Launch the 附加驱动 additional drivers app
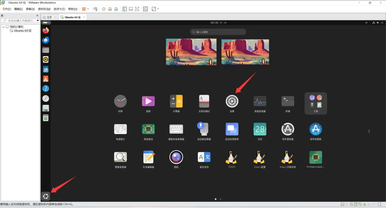 (x=148, y=129)
